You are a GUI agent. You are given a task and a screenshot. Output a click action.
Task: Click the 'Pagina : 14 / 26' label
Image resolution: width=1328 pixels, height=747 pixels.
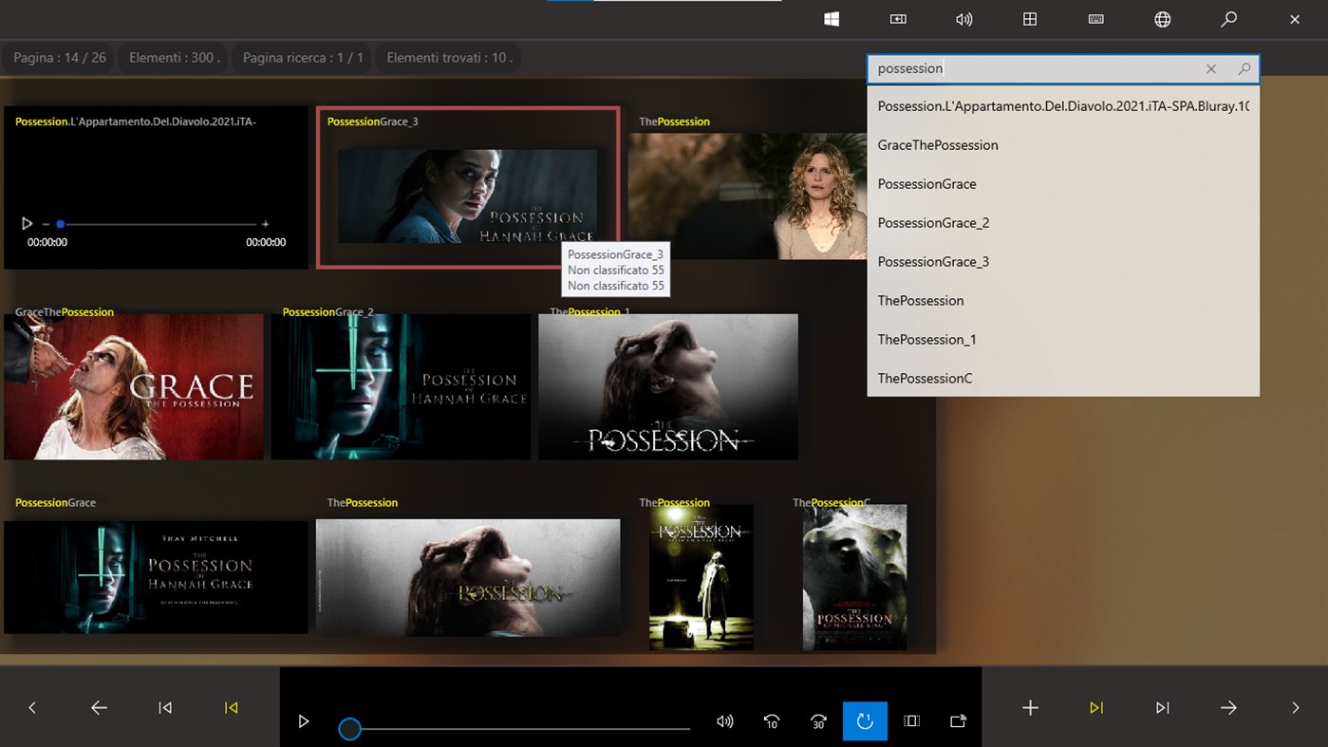tap(60, 58)
